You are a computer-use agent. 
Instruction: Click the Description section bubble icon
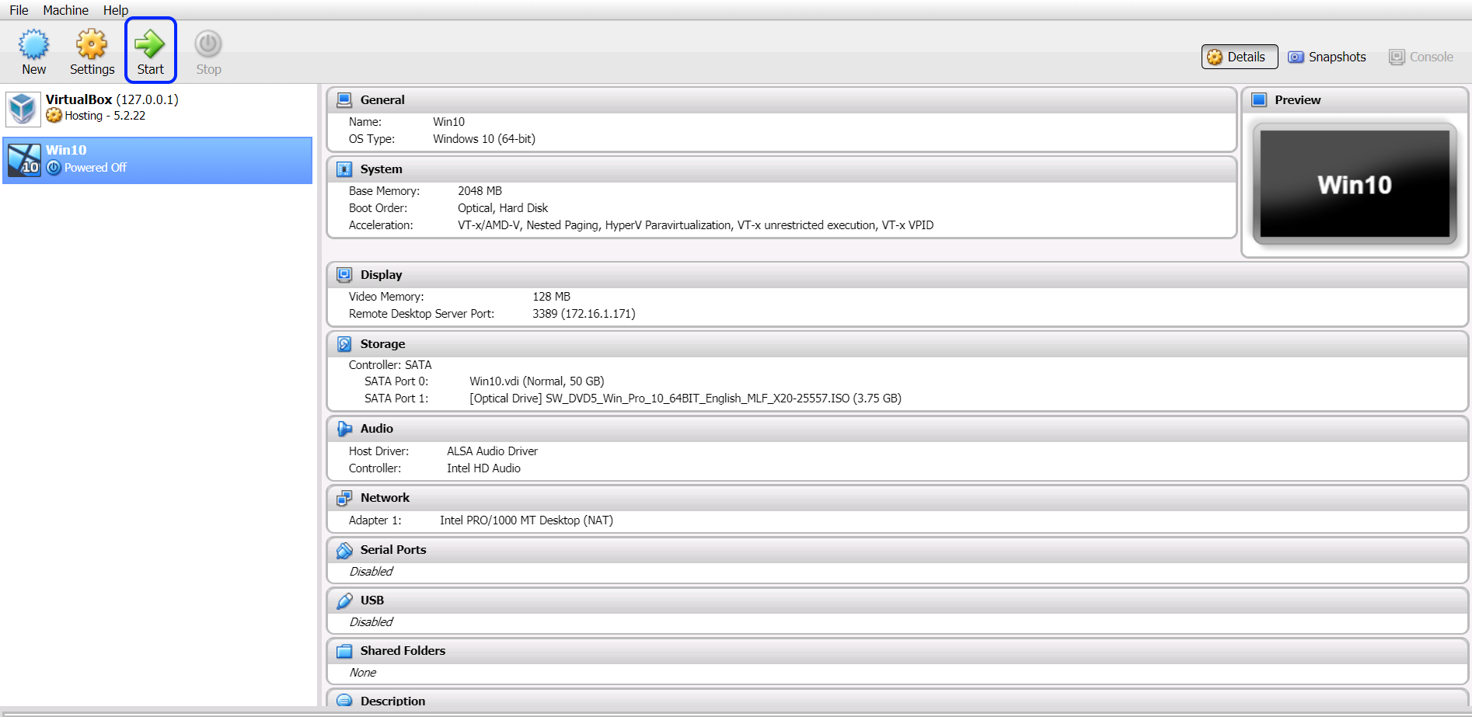(x=344, y=701)
